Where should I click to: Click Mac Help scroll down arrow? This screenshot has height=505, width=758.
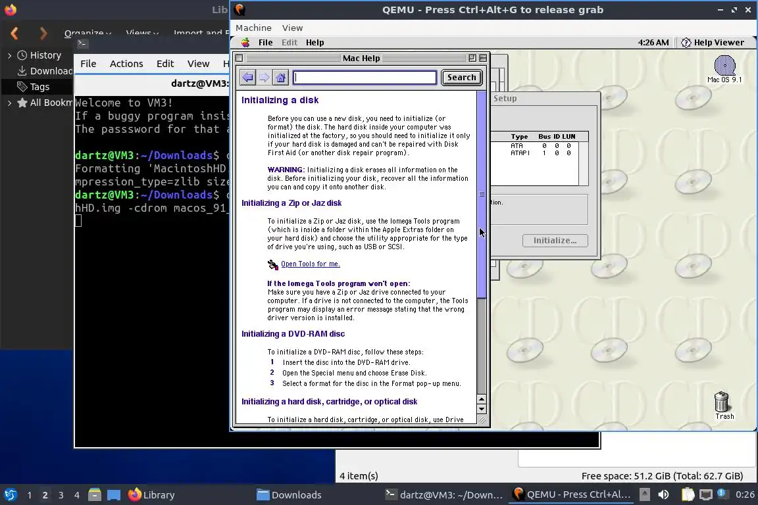click(482, 409)
